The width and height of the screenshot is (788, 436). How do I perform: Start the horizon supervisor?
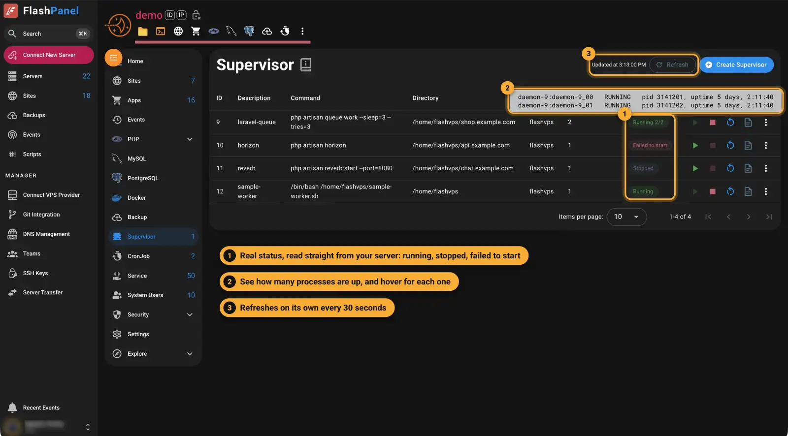(x=695, y=146)
